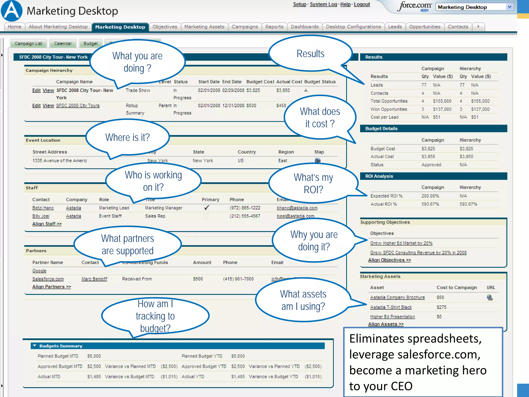The image size is (529, 397).
Task: Collapse the Budgets Summary section
Action: (x=35, y=346)
